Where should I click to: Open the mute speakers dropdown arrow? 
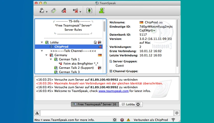coord(80,12)
